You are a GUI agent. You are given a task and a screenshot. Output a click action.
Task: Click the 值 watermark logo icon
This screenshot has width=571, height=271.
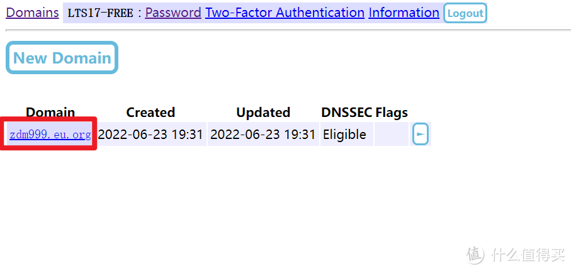tap(475, 254)
